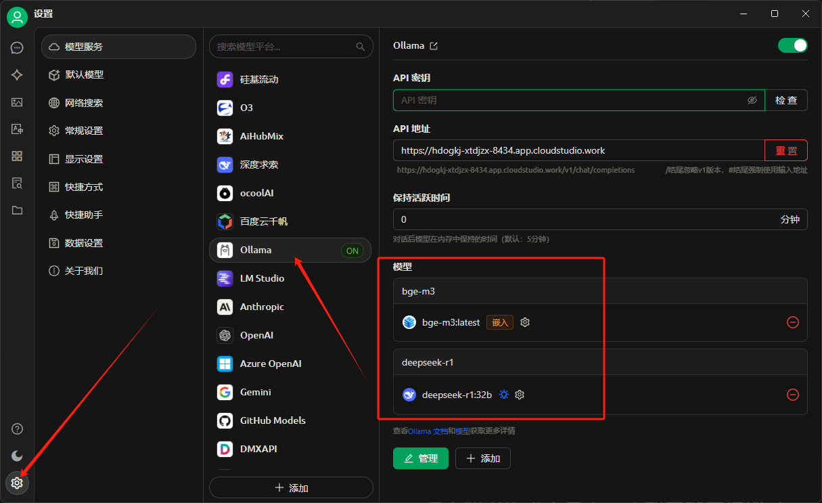Collapse the deepseek-r1 model group
This screenshot has height=503, width=822.
[x=600, y=362]
